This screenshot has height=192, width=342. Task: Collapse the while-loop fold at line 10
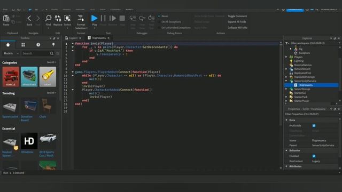point(73,76)
